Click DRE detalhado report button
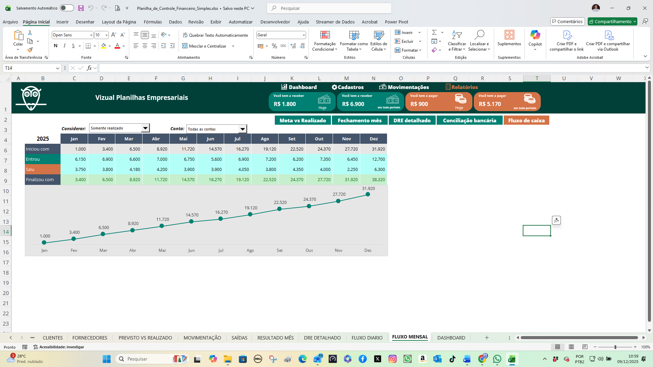 pyautogui.click(x=412, y=120)
